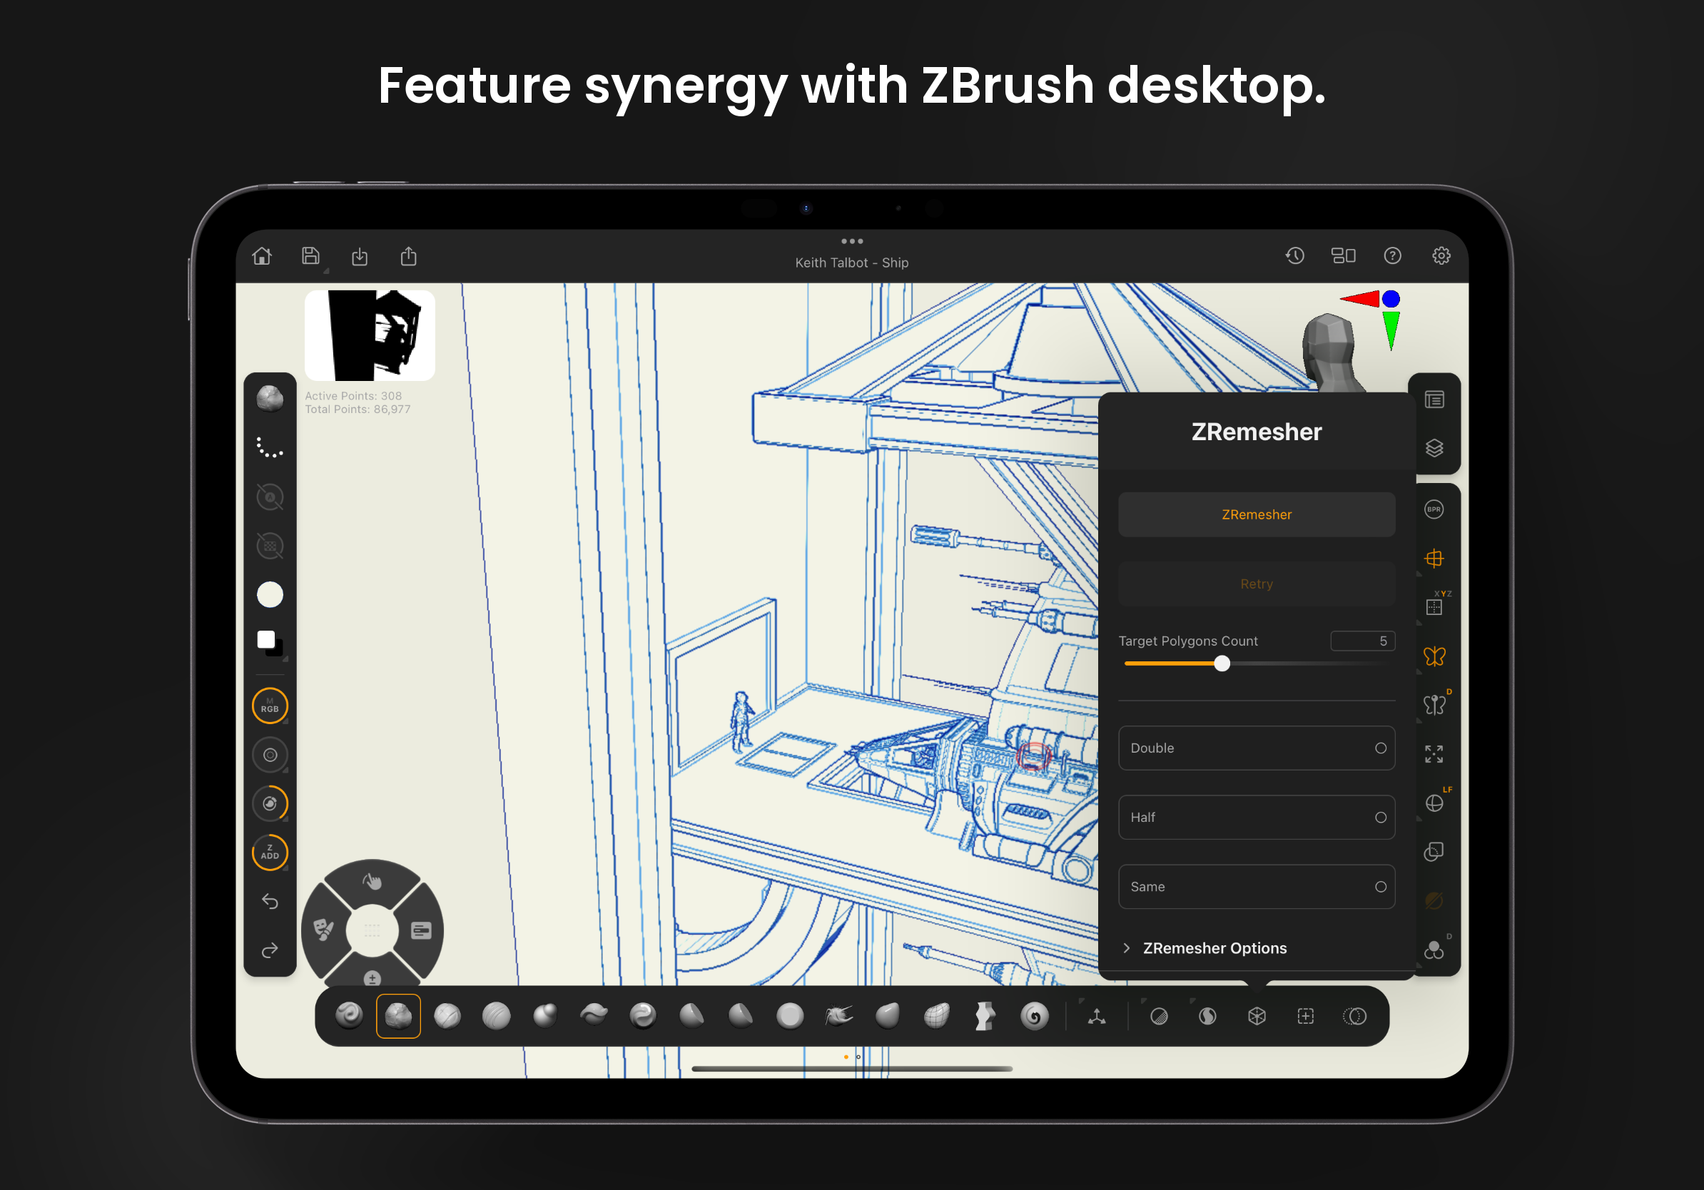Screen dimensions: 1704x1190
Task: Toggle the transparency overlapping shapes icon
Action: point(1434,852)
